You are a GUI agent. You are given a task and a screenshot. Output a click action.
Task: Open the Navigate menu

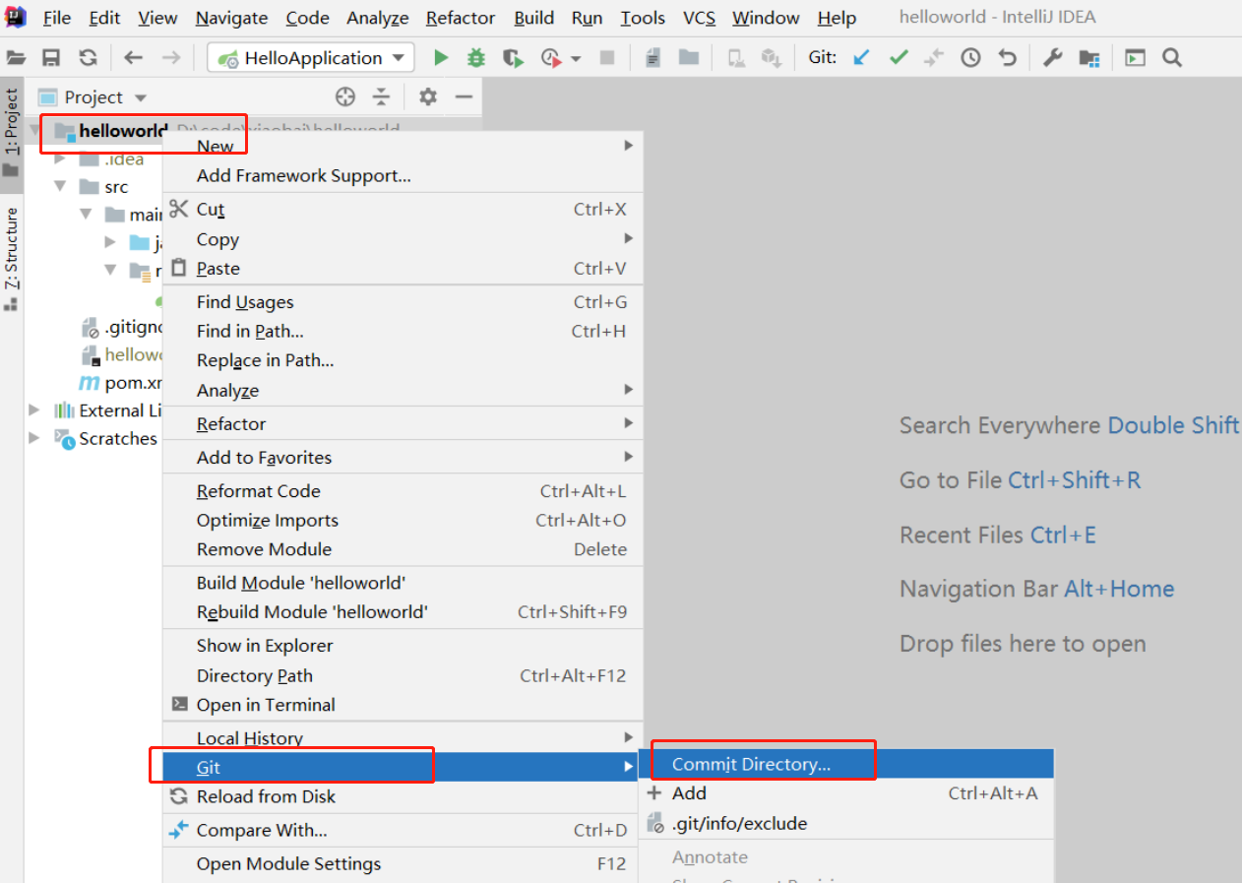[231, 18]
